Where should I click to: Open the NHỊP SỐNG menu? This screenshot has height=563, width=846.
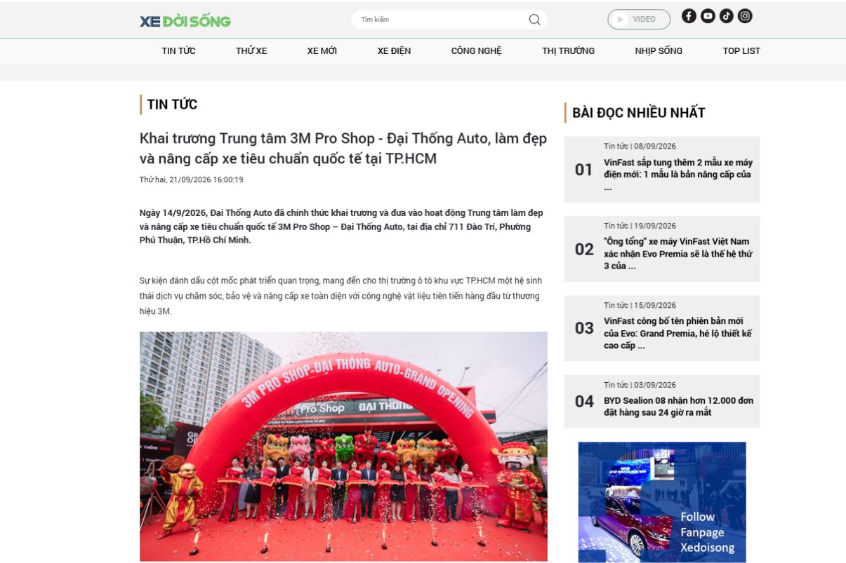click(x=659, y=50)
